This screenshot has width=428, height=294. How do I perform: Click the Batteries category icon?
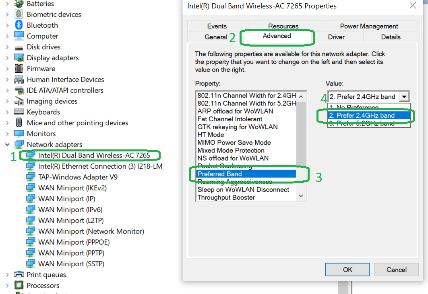click(19, 4)
